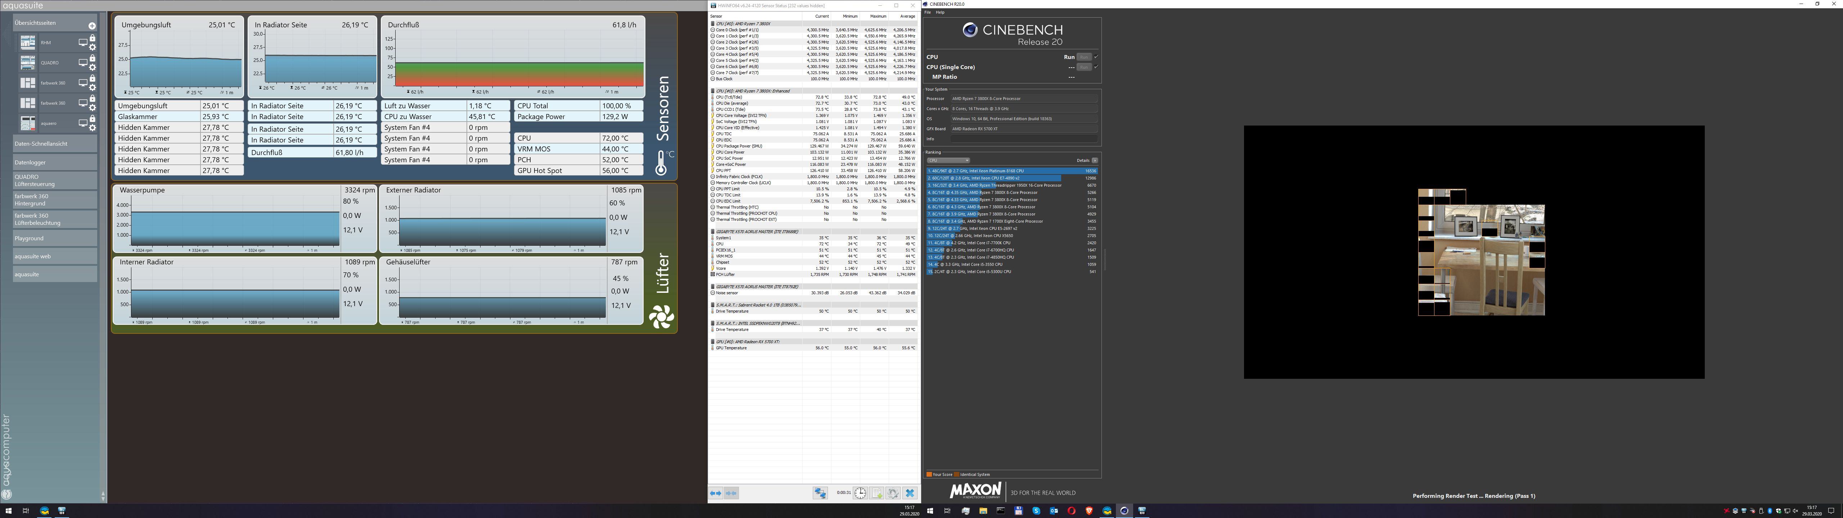Toggle lock on the QUADRO page
The width and height of the screenshot is (1843, 518).
coord(92,59)
